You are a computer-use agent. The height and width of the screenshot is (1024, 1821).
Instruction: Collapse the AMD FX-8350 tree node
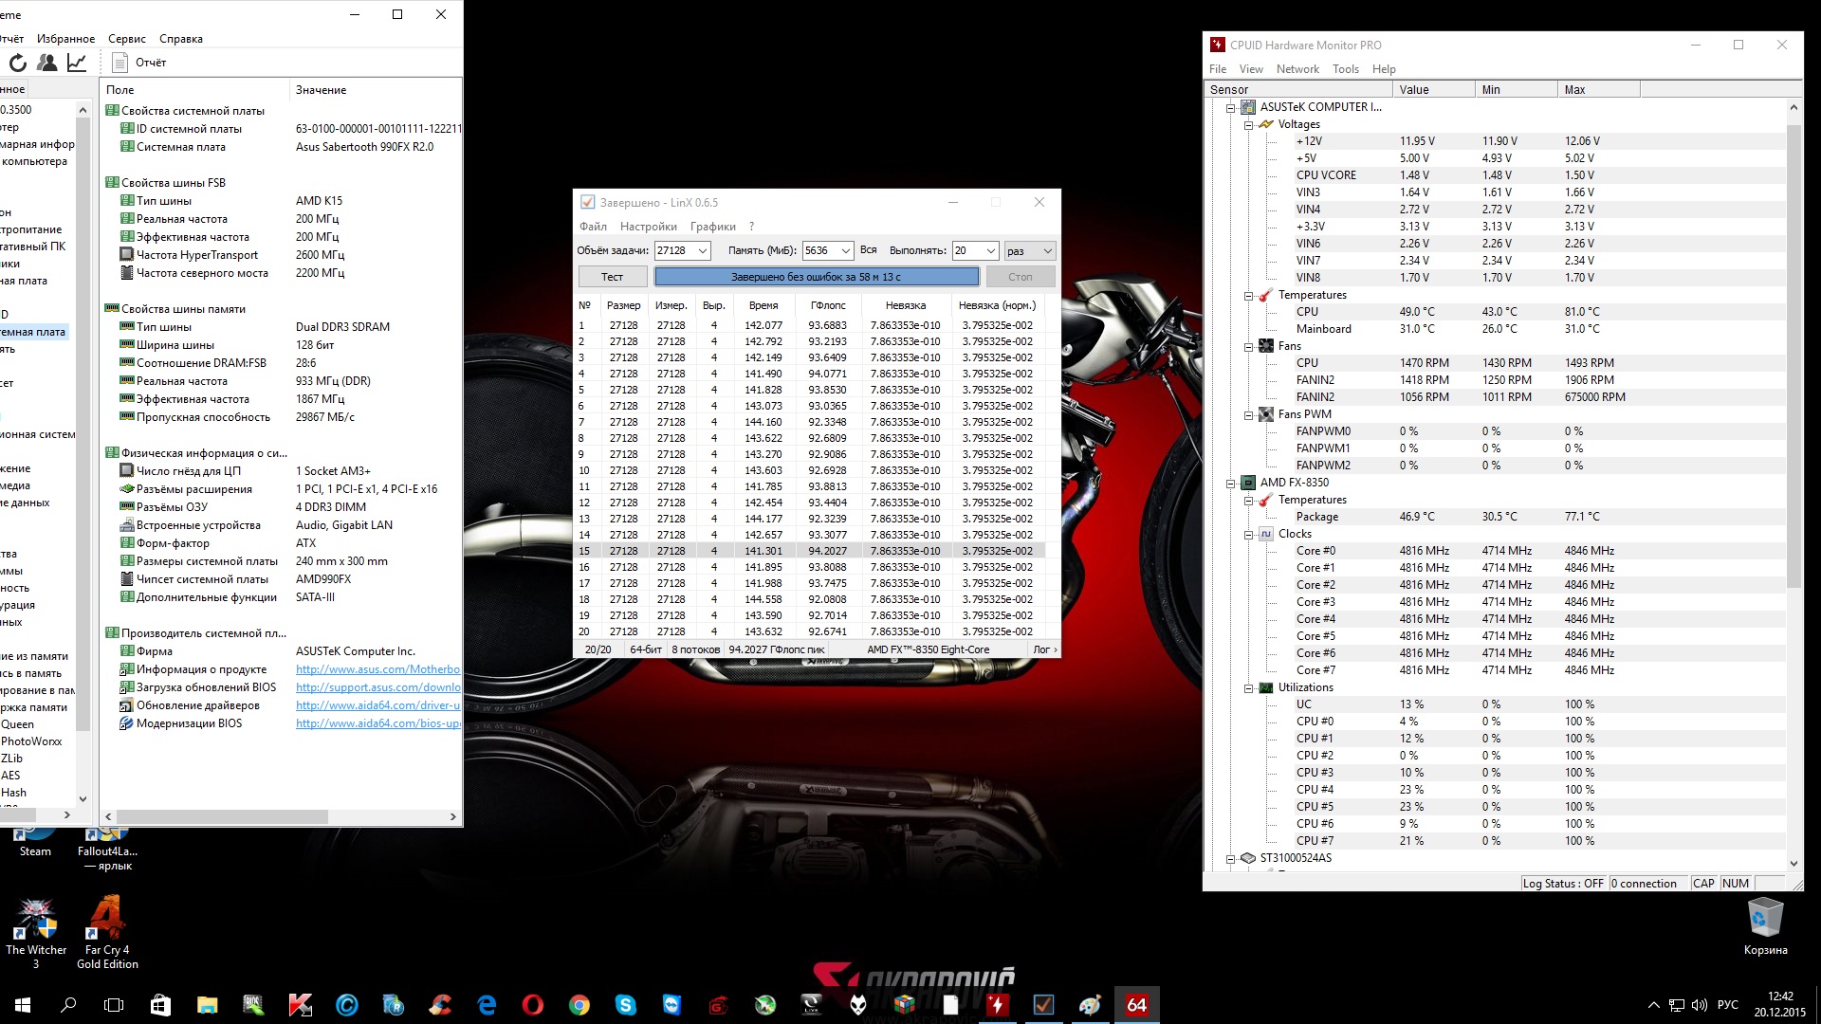tap(1231, 483)
